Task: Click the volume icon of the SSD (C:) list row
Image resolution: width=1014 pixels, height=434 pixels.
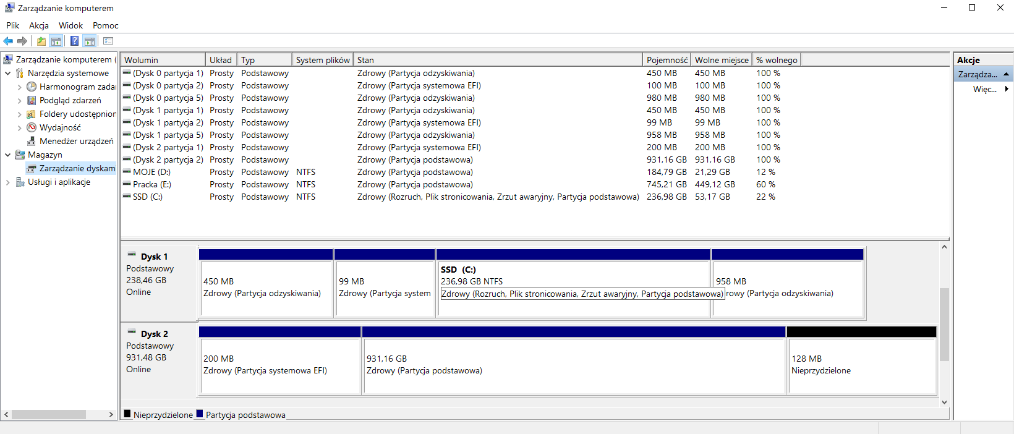Action: coord(127,197)
